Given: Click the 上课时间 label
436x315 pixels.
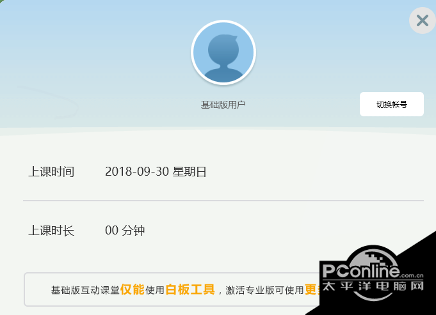Looking at the screenshot, I should [x=51, y=171].
